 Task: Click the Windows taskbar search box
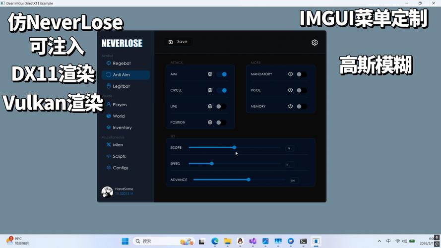click(x=163, y=241)
